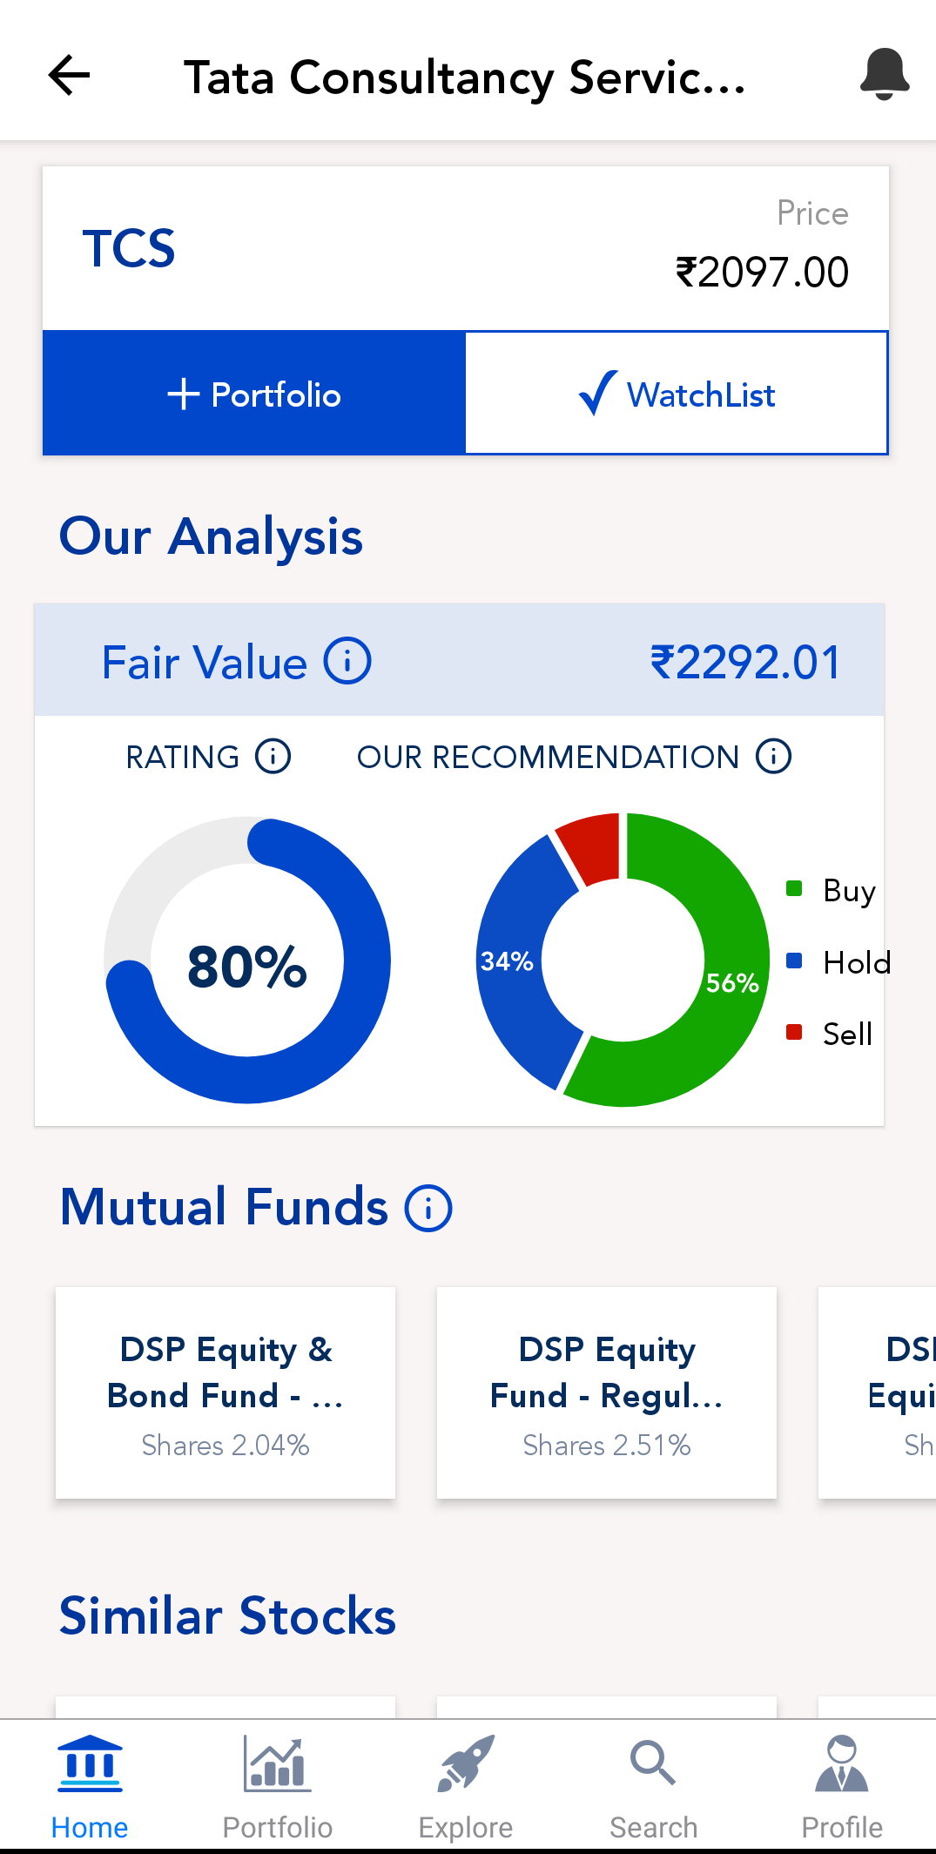This screenshot has width=936, height=1854.
Task: Tap Fair Value info icon
Action: click(x=347, y=661)
